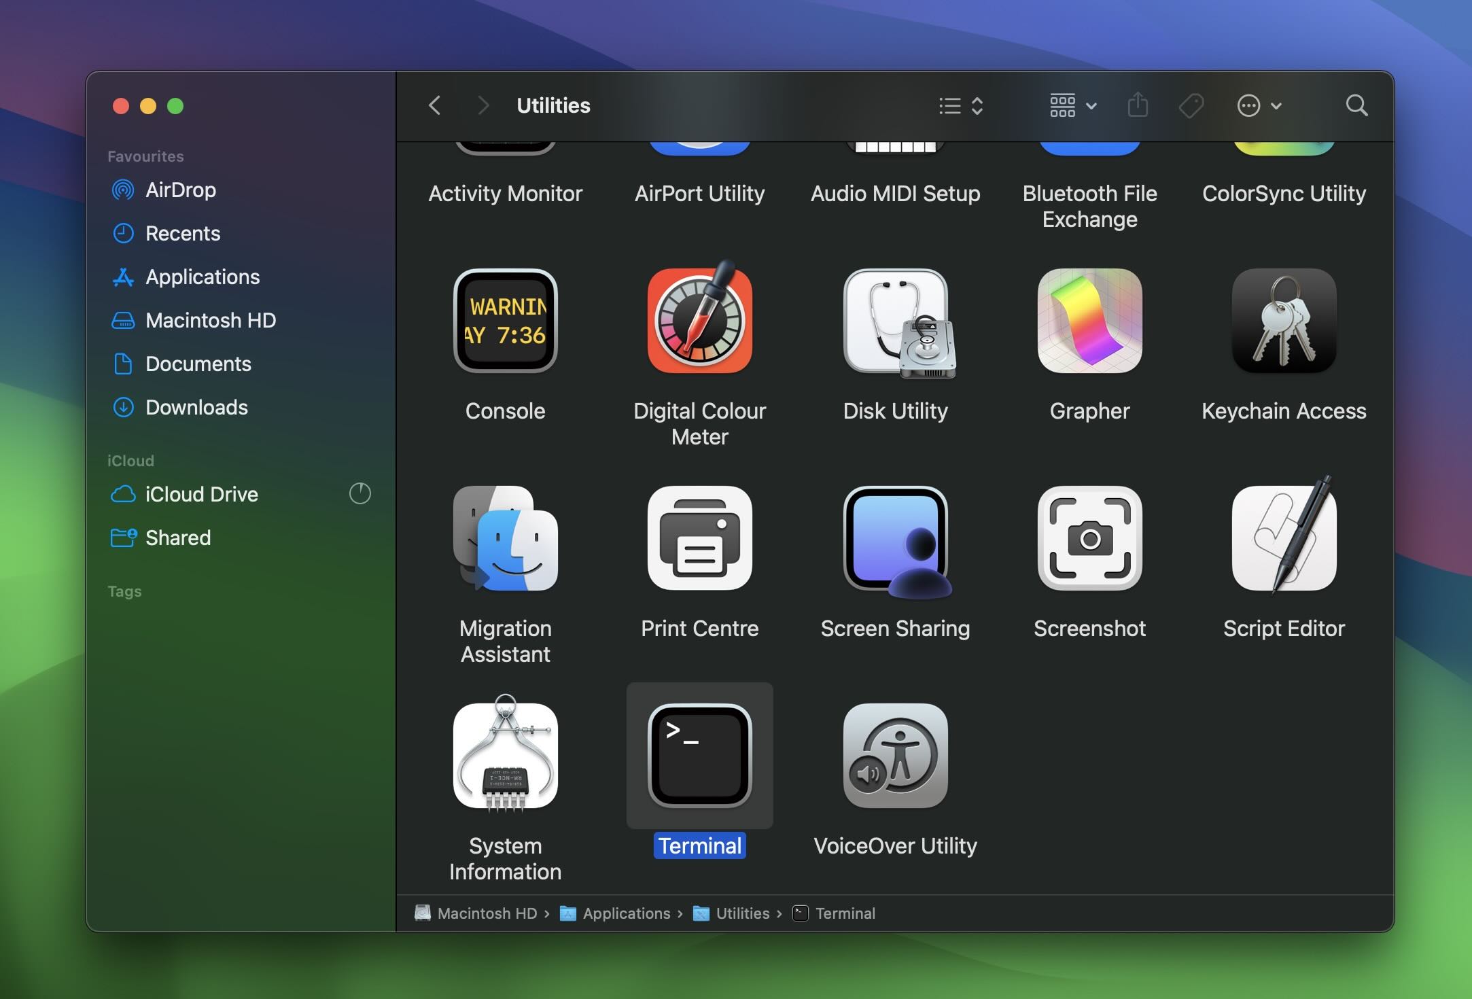Click the Audio MIDI Setup label

click(x=895, y=194)
